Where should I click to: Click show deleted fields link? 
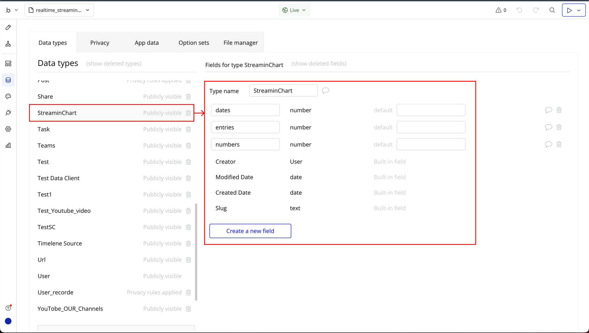319,64
